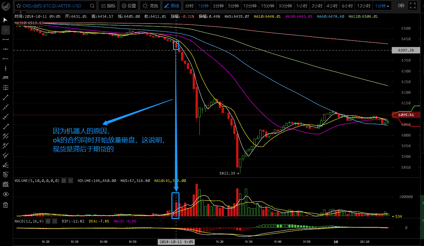Open the 指标 indicators menu
The width and height of the screenshot is (424, 246).
(108, 6)
